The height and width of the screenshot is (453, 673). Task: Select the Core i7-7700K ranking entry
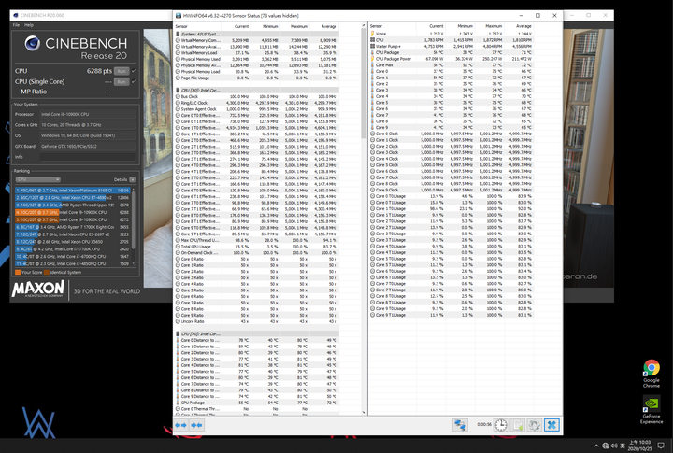[73, 248]
